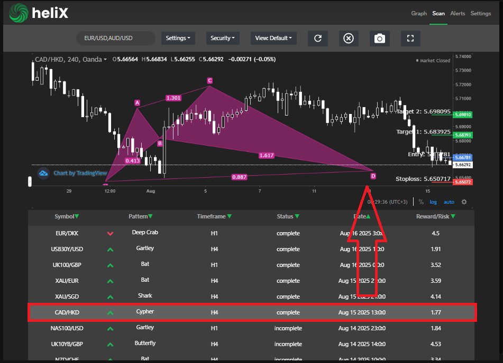Toggle percent scale on the chart

[421, 202]
